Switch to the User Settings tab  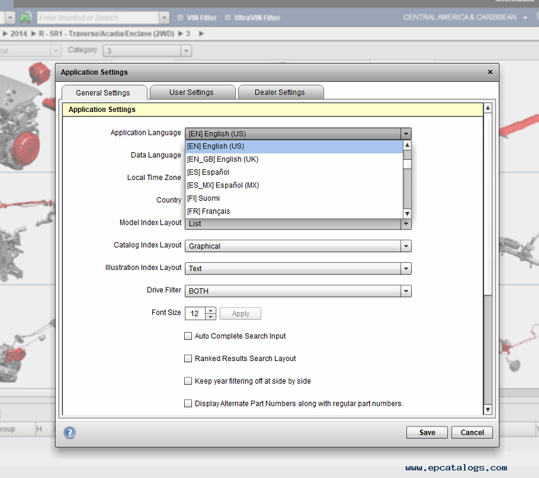coord(191,92)
